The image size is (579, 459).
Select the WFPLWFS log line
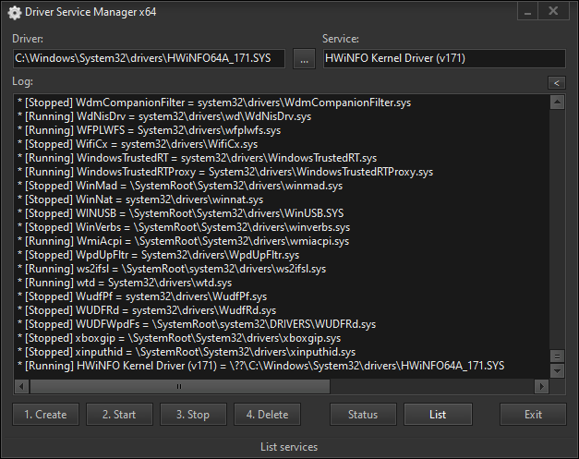150,130
